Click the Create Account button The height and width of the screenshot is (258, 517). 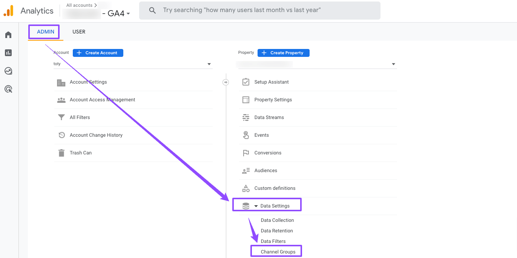(98, 53)
